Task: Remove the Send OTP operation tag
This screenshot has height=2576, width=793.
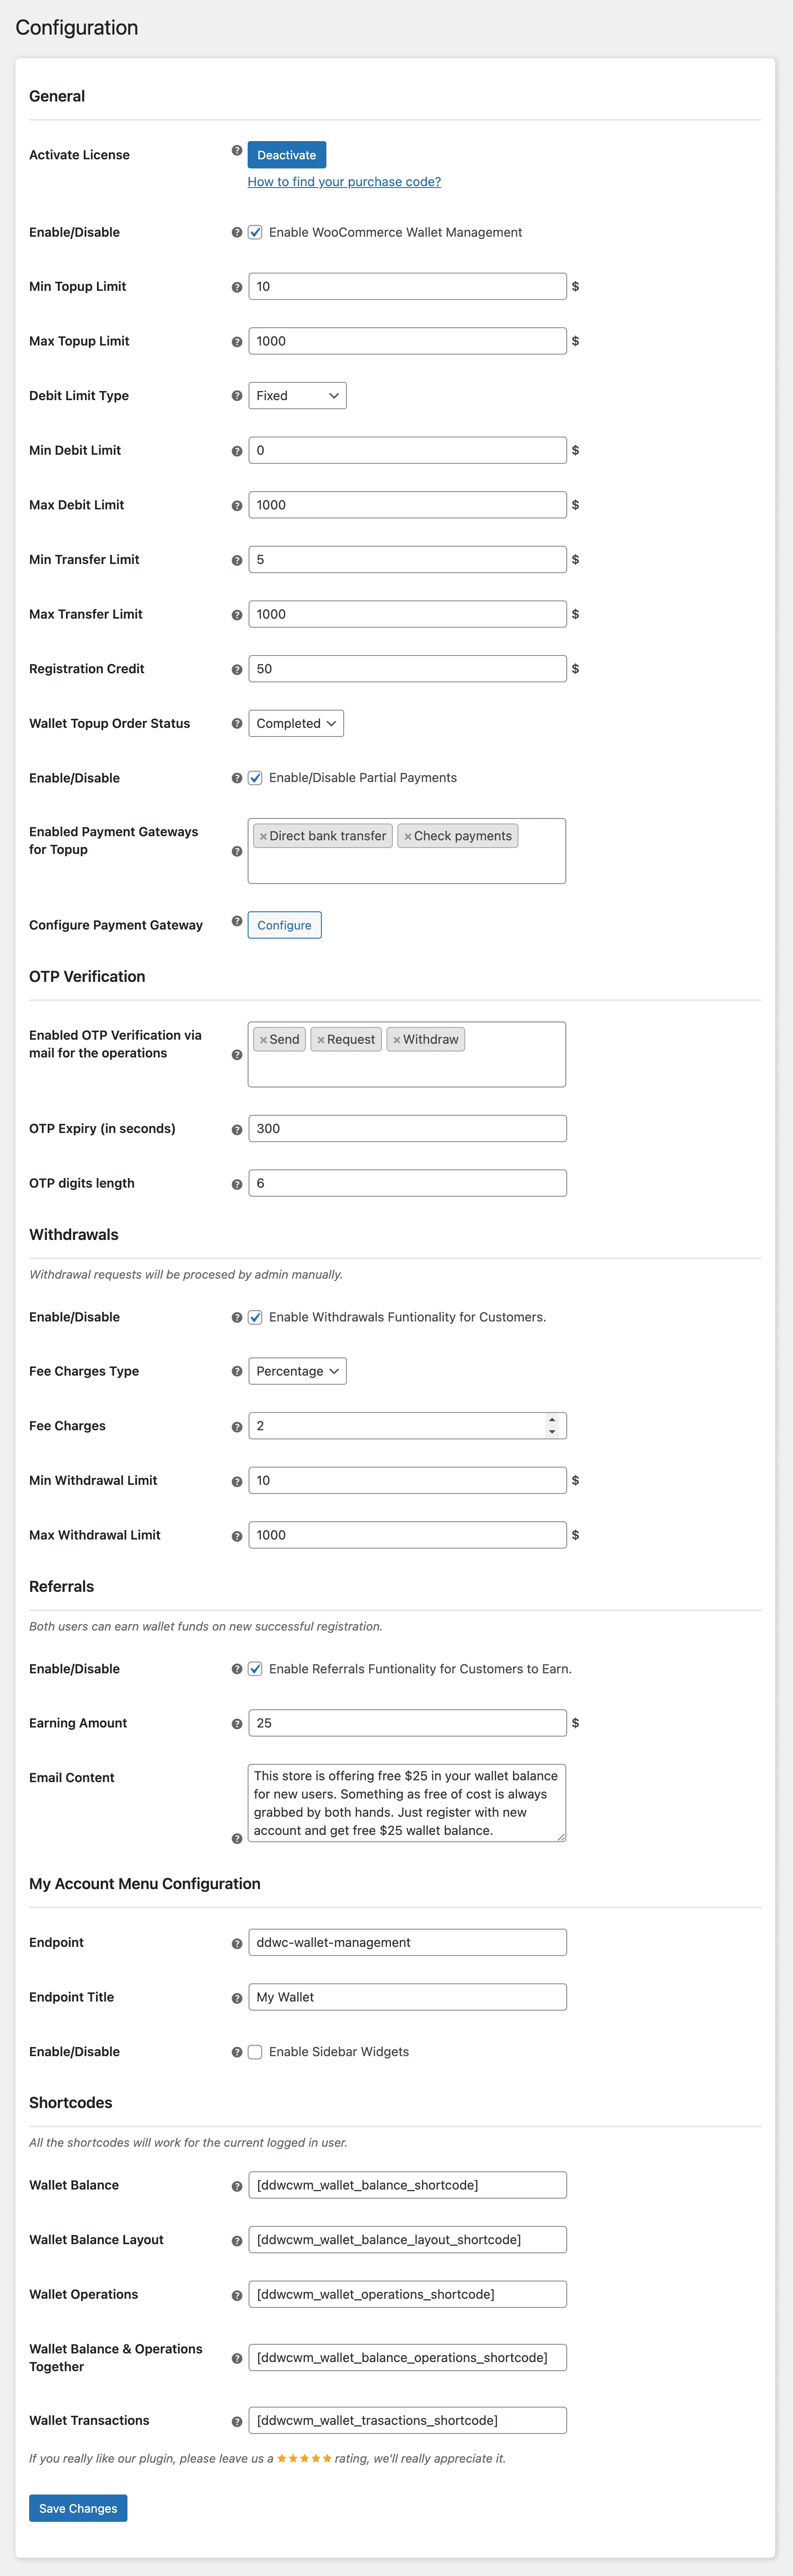Action: [x=263, y=1039]
